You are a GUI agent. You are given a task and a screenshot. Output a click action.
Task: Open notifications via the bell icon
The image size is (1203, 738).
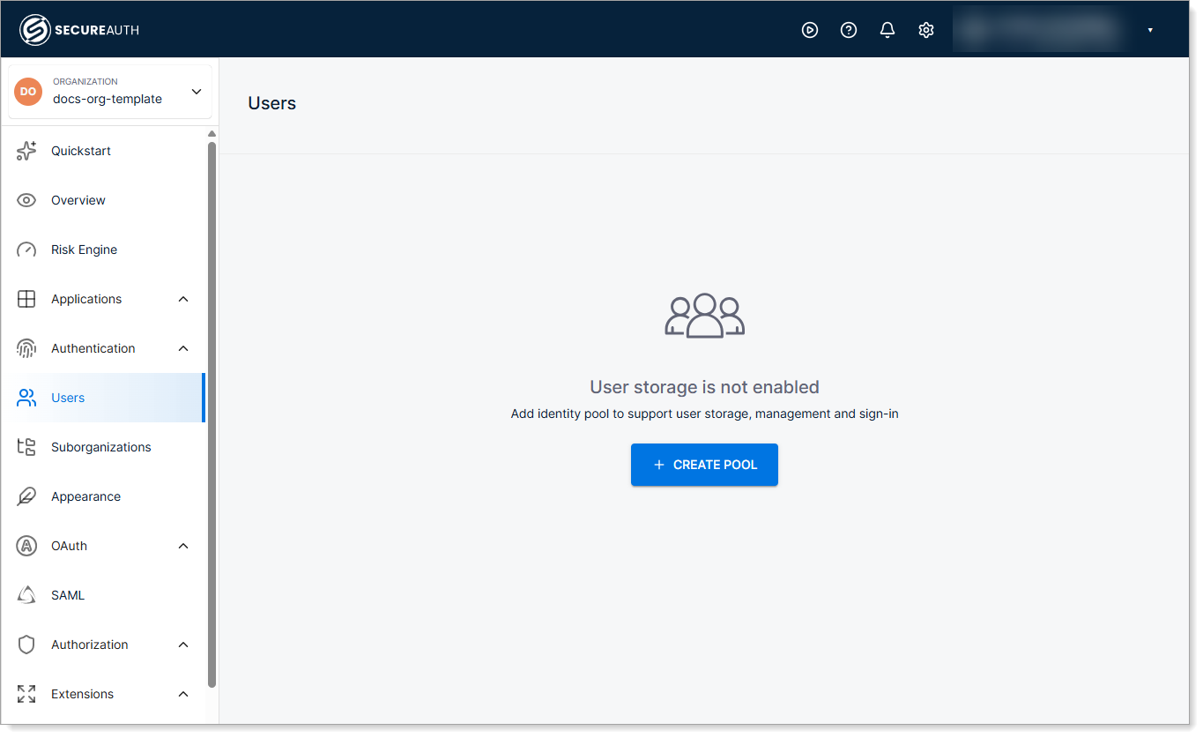coord(887,29)
